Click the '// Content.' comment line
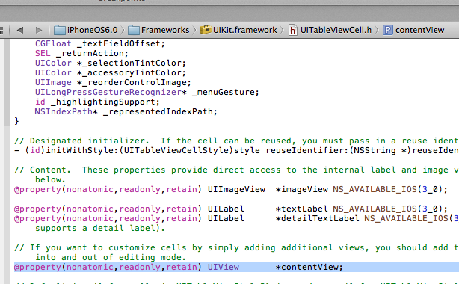The height and width of the screenshot is (284, 459). 236,170
